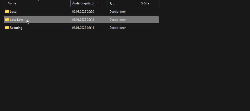Image resolution: width=250 pixels, height=111 pixels.
Task: Click Dateiordner type of Local row
Action: [x=118, y=12]
